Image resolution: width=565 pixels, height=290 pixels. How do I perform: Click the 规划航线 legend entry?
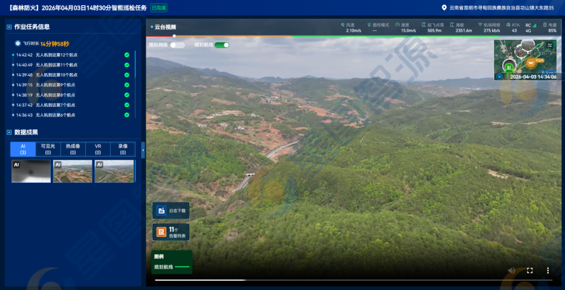pyautogui.click(x=172, y=267)
